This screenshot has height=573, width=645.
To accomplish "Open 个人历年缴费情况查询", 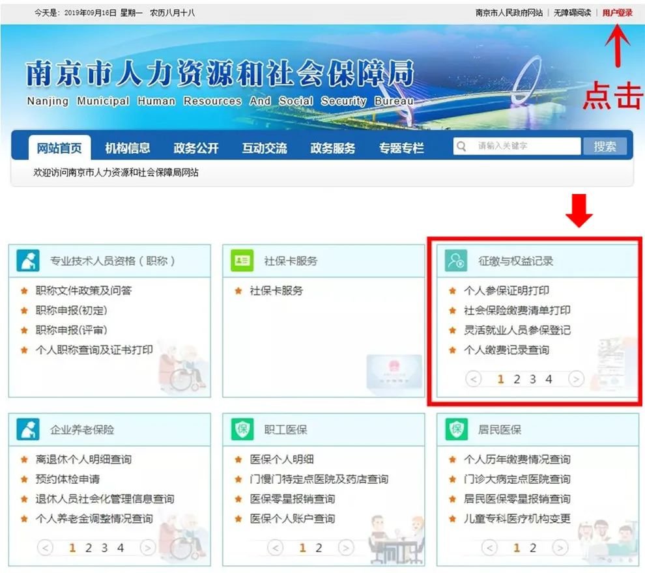I will point(517,459).
